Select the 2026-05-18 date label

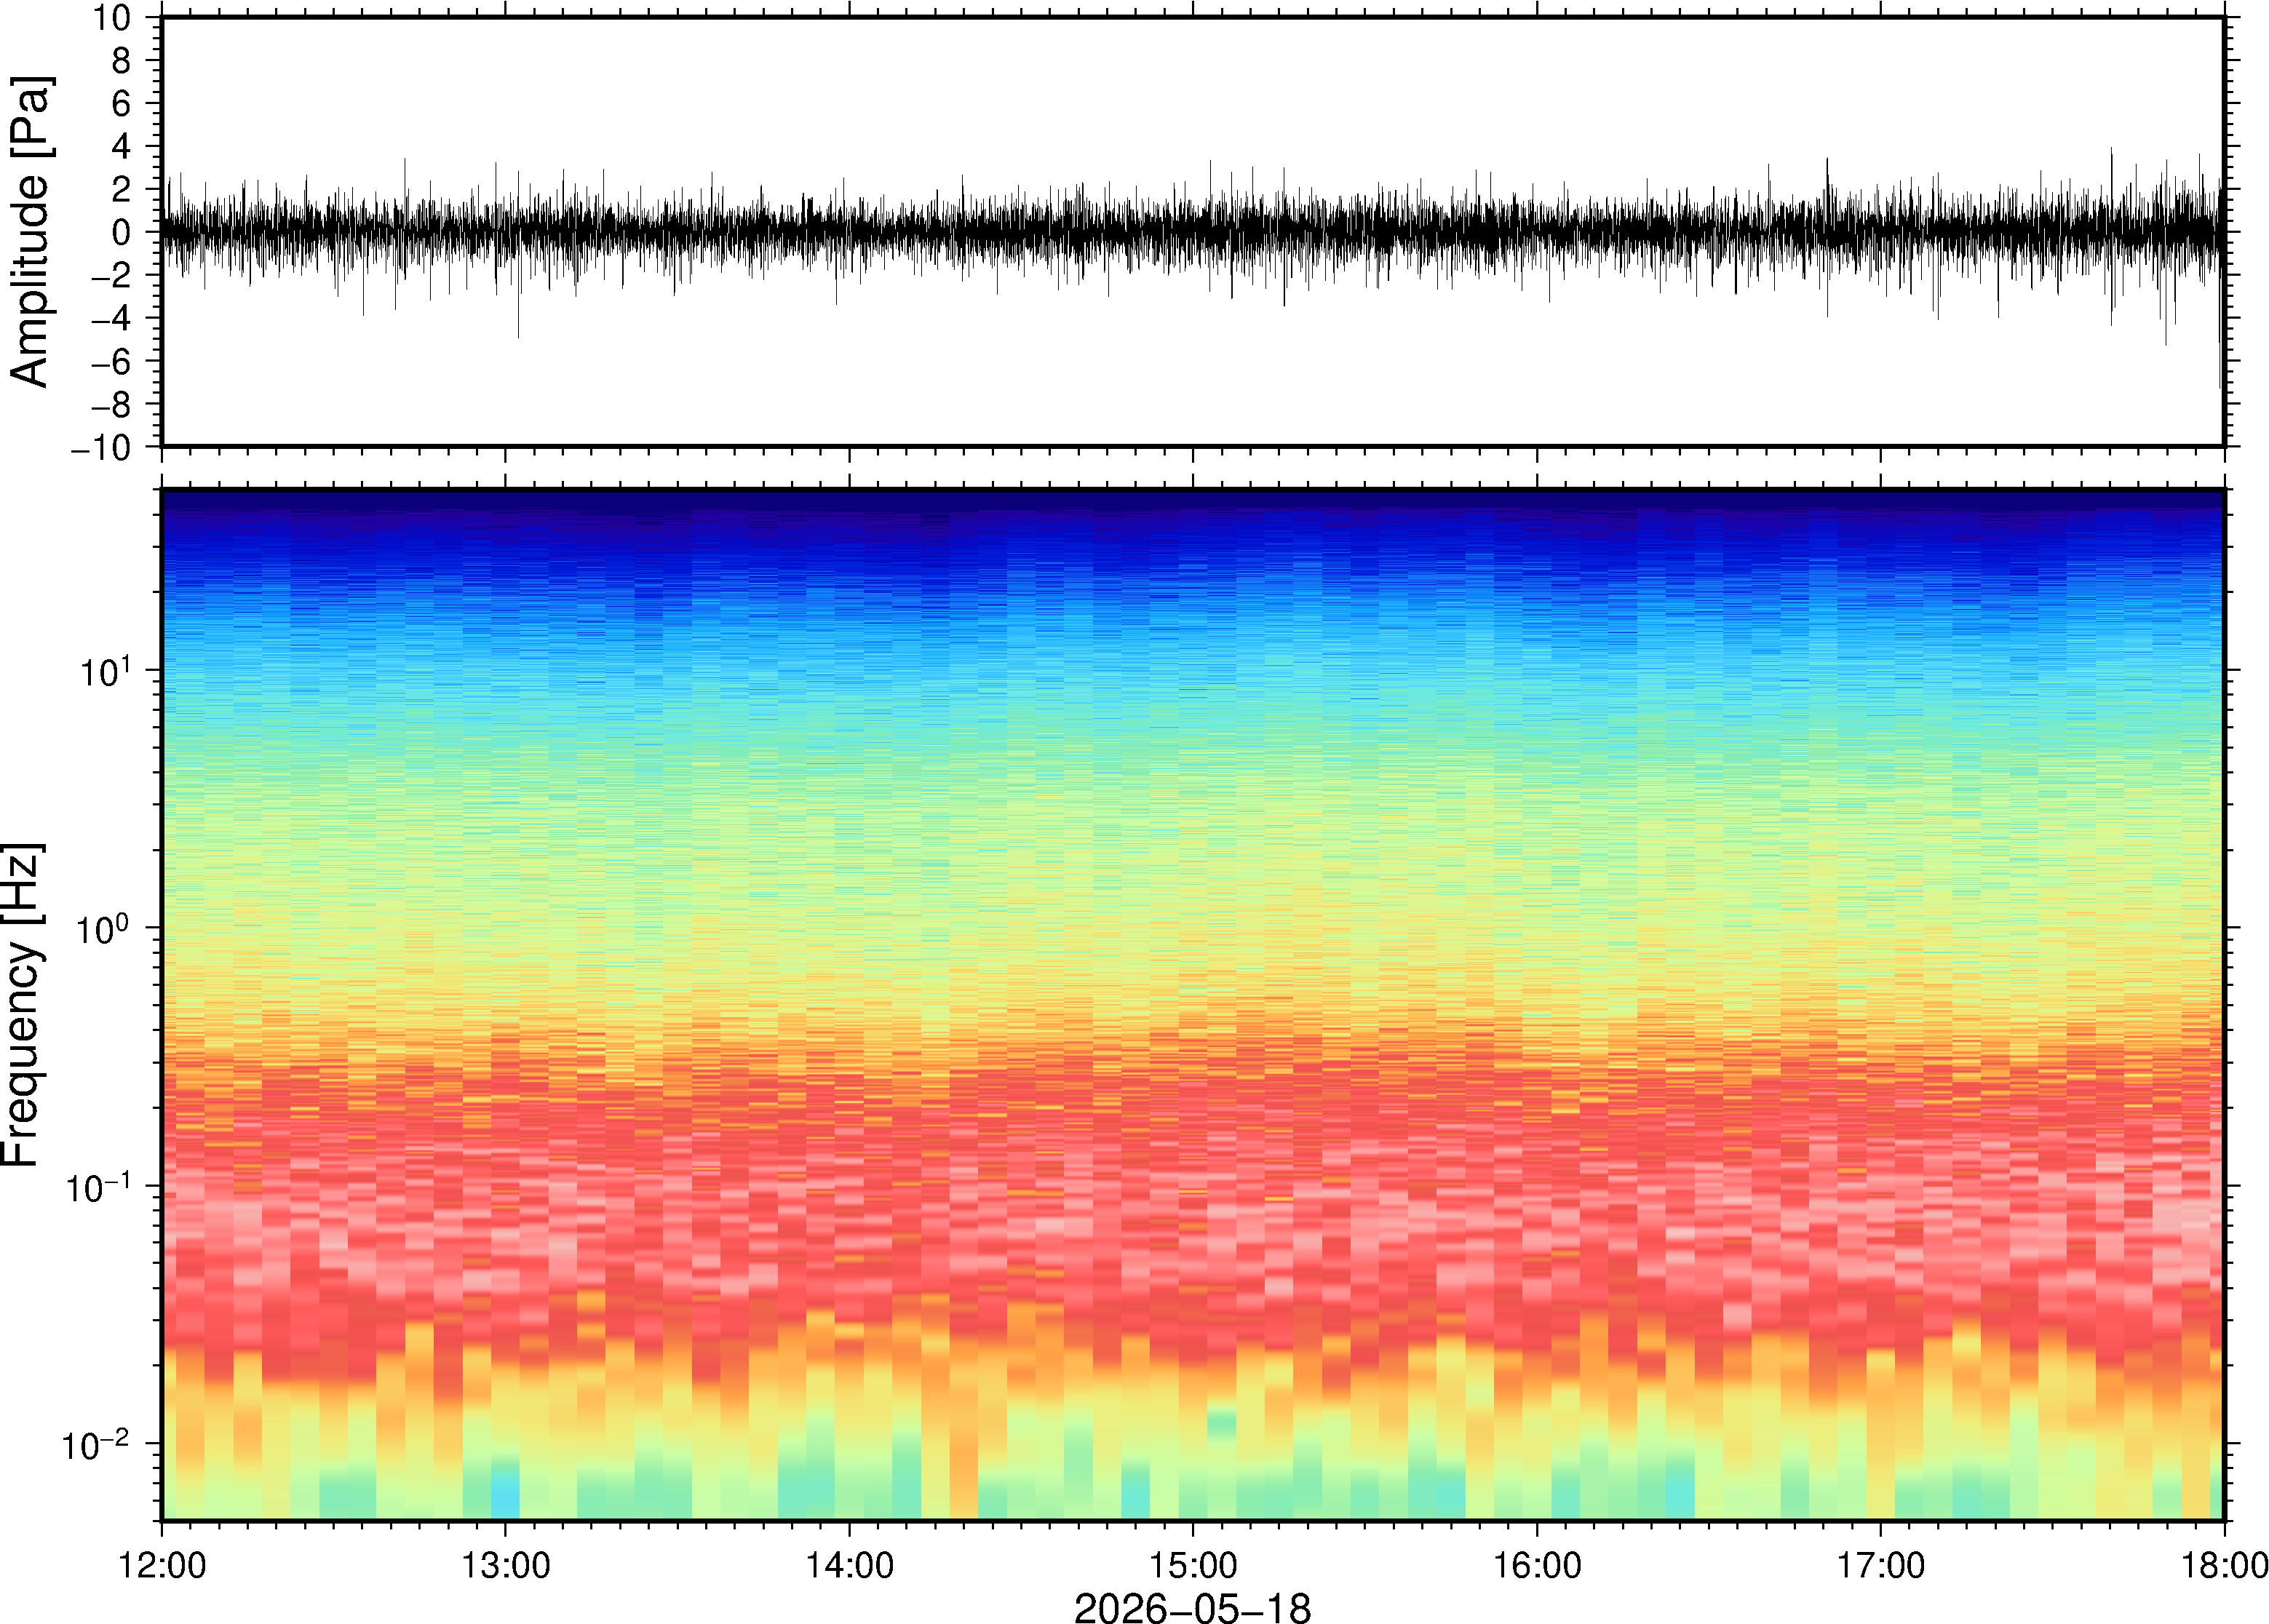click(x=1192, y=1607)
